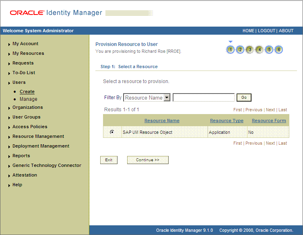Click the Application cell in results
Viewport: 303px width, 235px height.
227,132
